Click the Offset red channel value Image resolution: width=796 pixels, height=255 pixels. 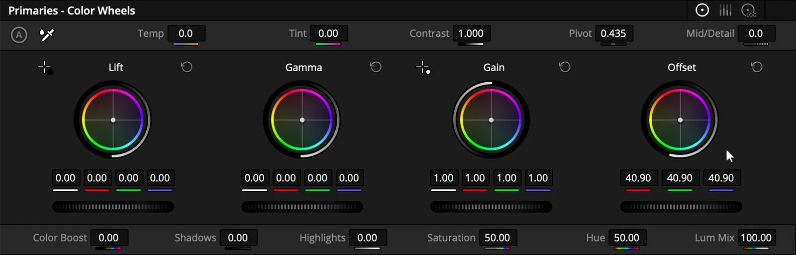638,178
